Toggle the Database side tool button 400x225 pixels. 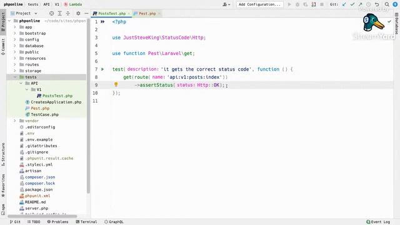point(397,24)
